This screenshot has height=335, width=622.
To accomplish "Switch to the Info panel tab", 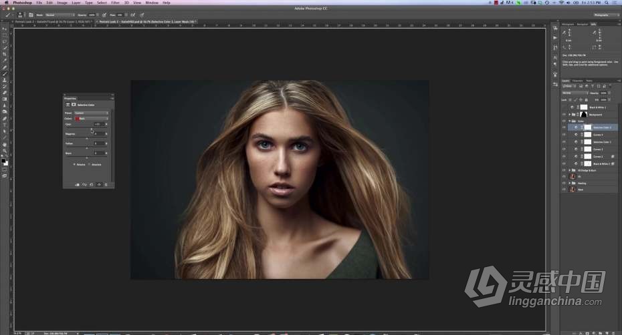I will (593, 24).
